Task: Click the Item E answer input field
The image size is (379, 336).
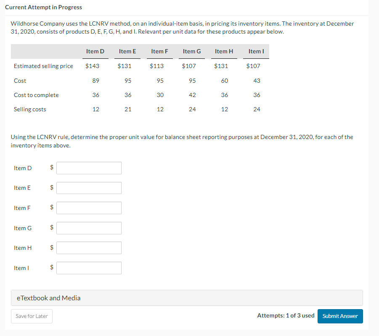Action: click(x=89, y=188)
